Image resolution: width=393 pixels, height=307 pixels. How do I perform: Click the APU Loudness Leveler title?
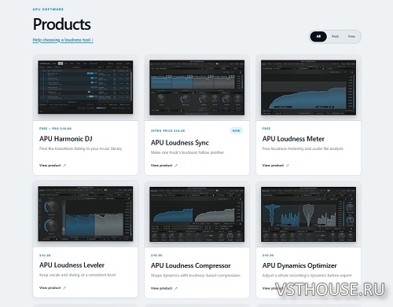pyautogui.click(x=72, y=265)
